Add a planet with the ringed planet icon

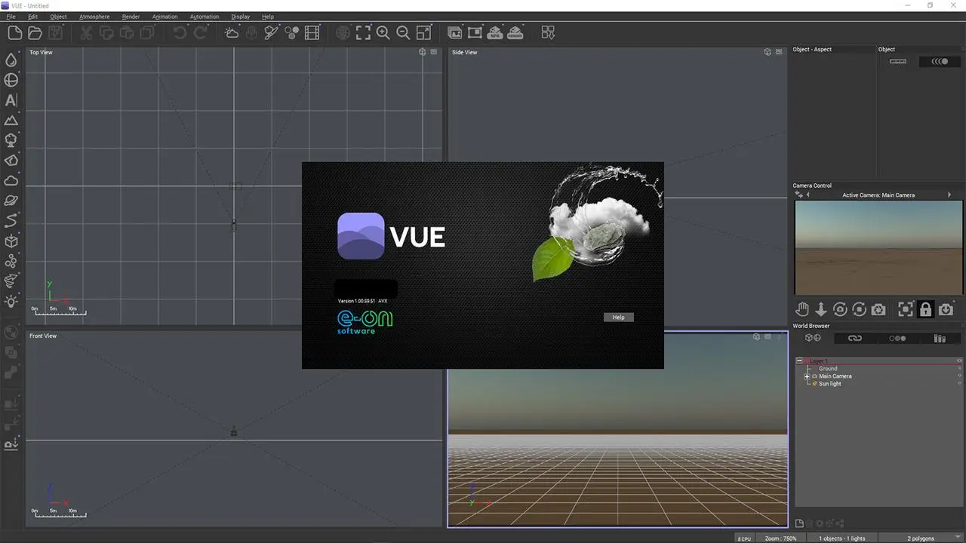(11, 201)
